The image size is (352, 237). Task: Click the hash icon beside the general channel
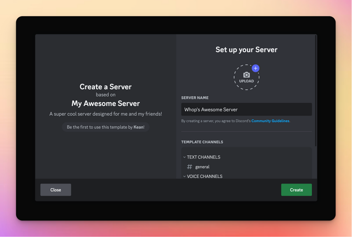[x=189, y=167]
